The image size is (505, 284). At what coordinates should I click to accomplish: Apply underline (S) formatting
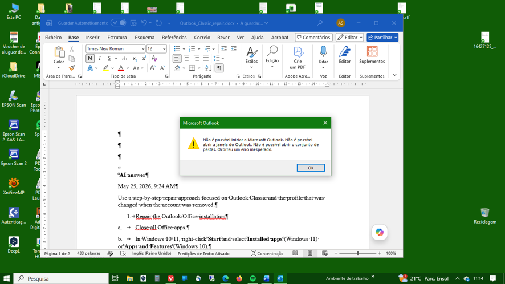[109, 58]
